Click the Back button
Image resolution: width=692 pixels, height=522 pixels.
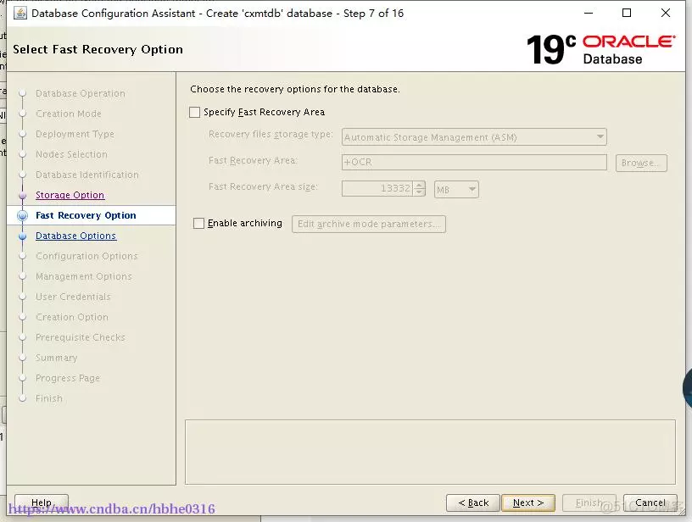pyautogui.click(x=473, y=503)
